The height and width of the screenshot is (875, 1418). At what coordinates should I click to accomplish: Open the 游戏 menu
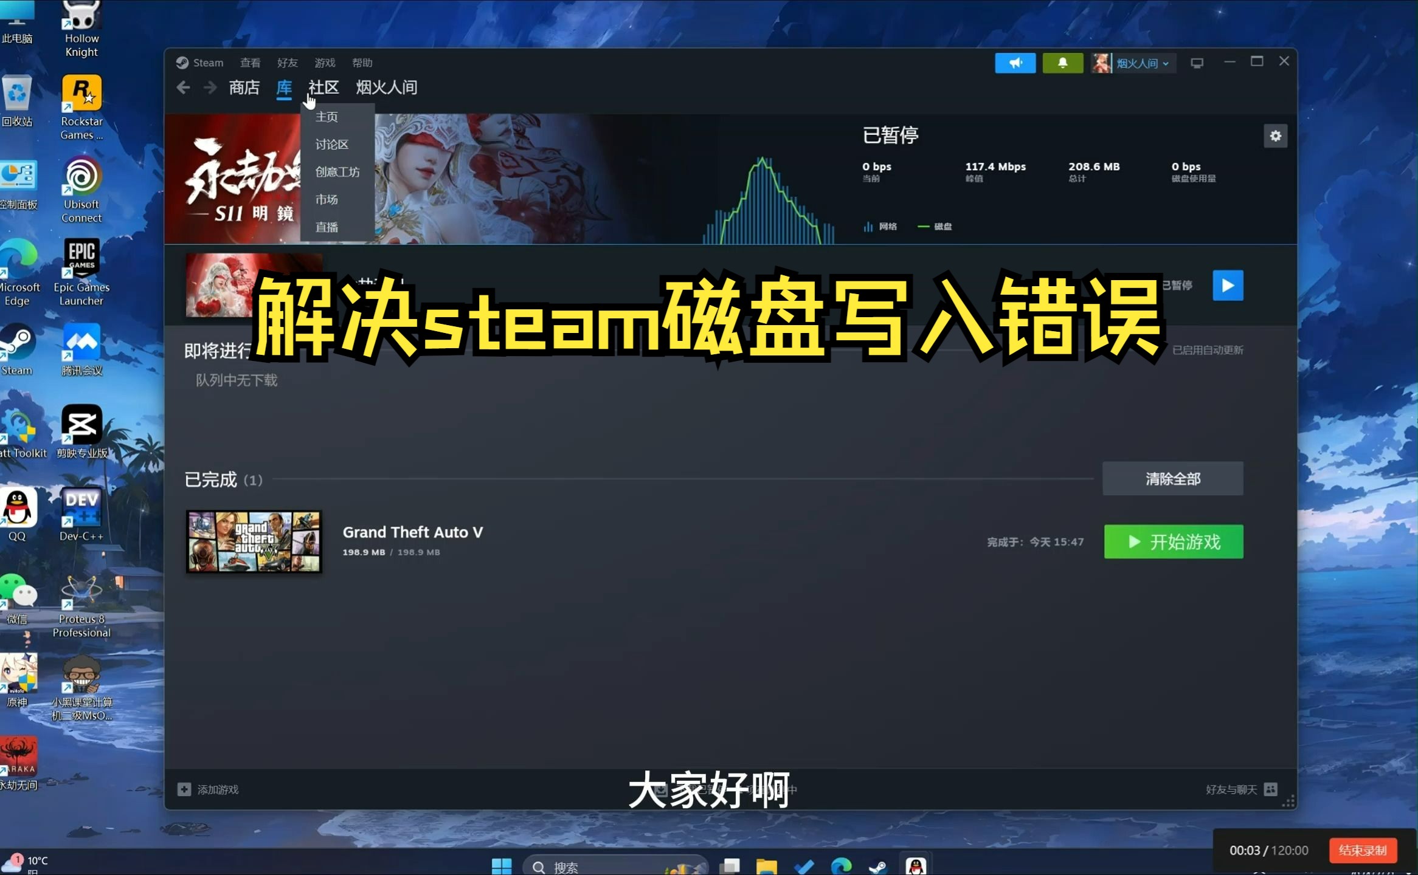(x=325, y=63)
